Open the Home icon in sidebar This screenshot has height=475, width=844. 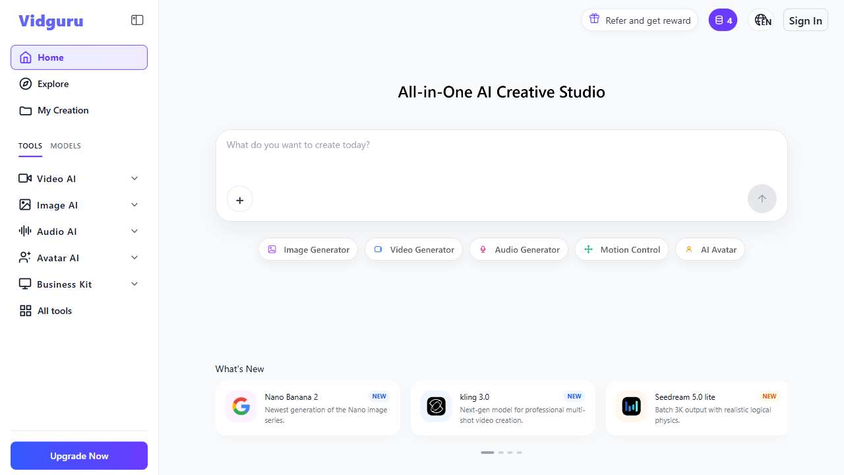click(x=25, y=57)
